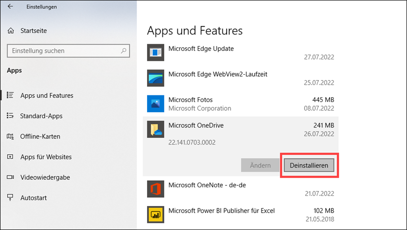Click the Microsoft Corporation publisher text
This screenshot has height=230, width=407.
tap(199, 108)
